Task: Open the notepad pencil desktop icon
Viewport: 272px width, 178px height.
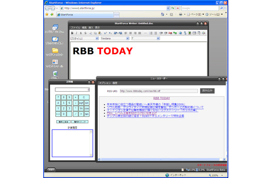Action: (55, 39)
